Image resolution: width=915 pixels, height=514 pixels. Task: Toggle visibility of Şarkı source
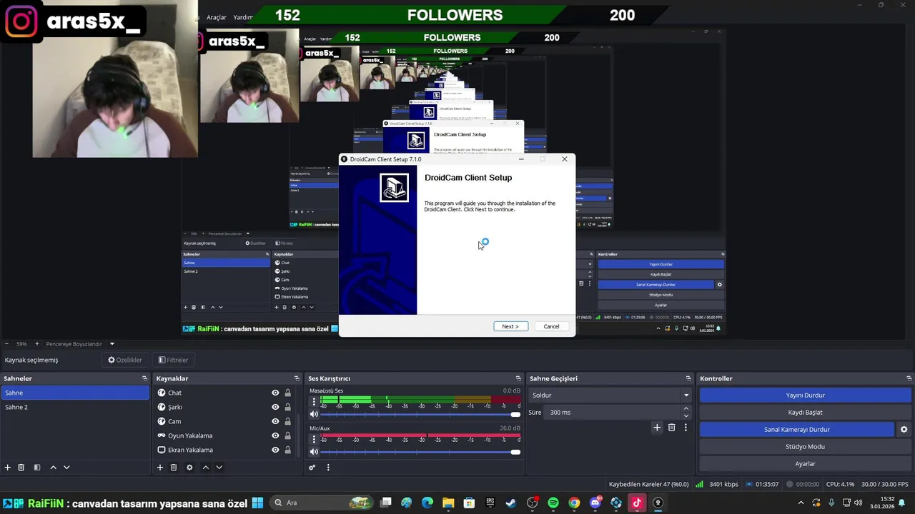click(275, 407)
